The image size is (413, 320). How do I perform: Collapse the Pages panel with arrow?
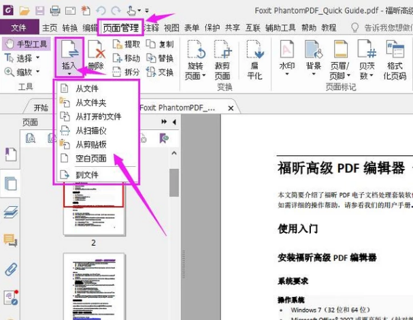174,122
